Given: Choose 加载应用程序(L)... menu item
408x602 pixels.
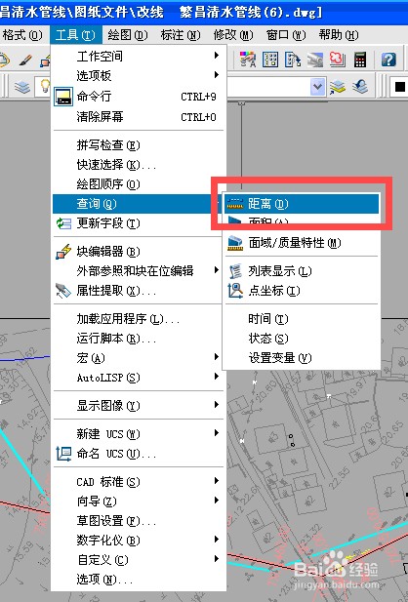Looking at the screenshot, I should pyautogui.click(x=139, y=319).
